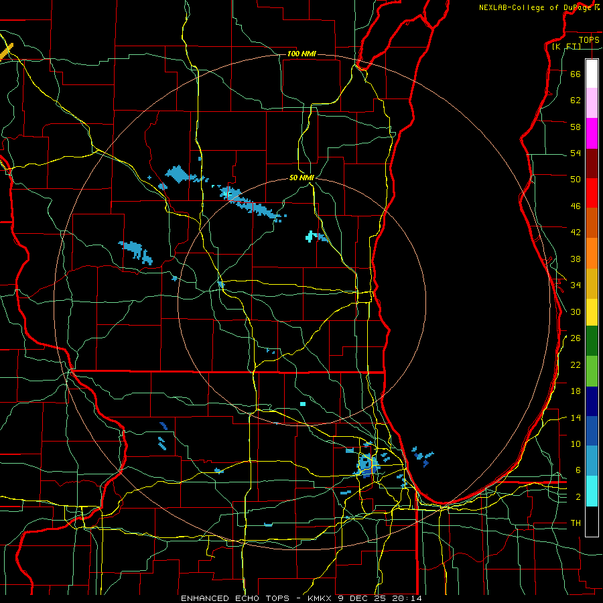The image size is (603, 603).
Task: Pick the cyan legend color swatch
Action: tap(592, 491)
